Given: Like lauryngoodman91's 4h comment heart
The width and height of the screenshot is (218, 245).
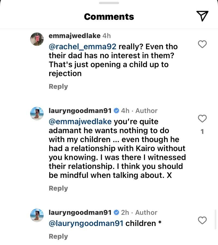Looking at the screenshot, I should pos(202,118).
